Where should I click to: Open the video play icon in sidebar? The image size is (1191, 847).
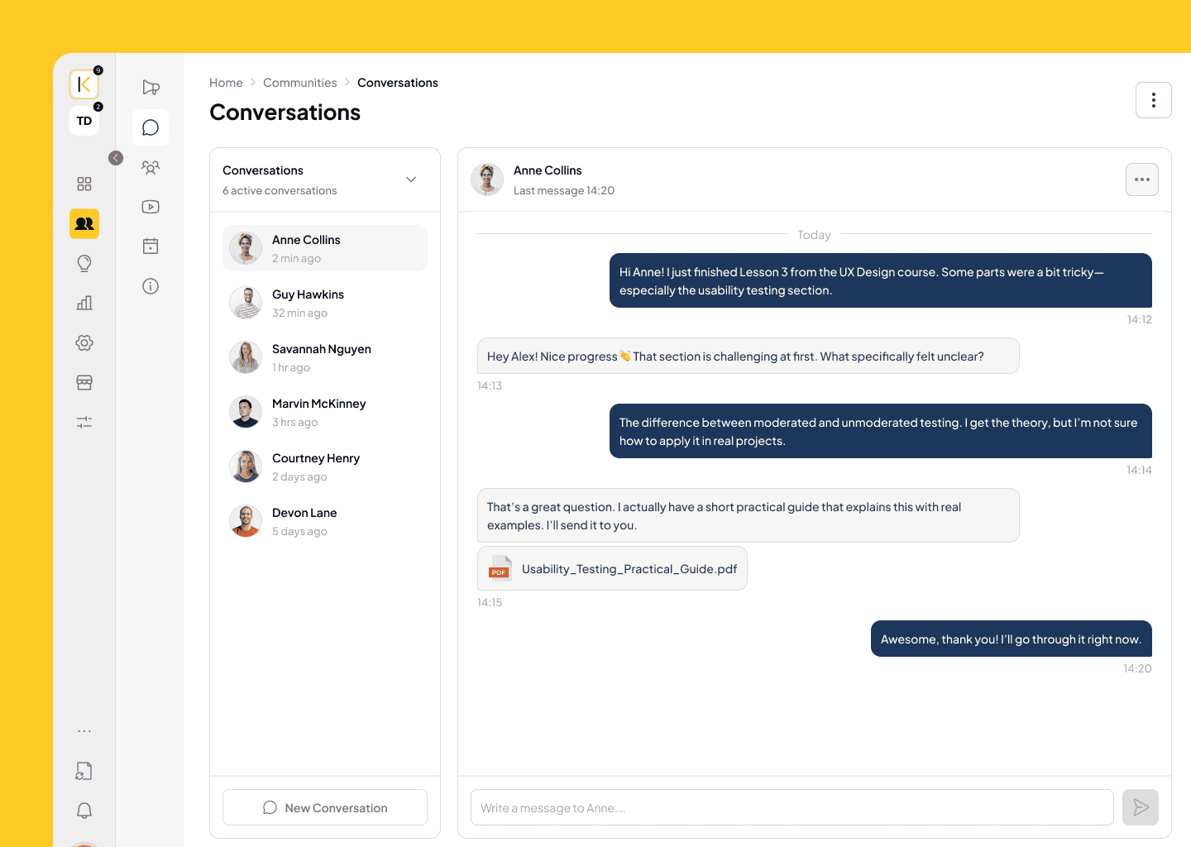pyautogui.click(x=151, y=207)
